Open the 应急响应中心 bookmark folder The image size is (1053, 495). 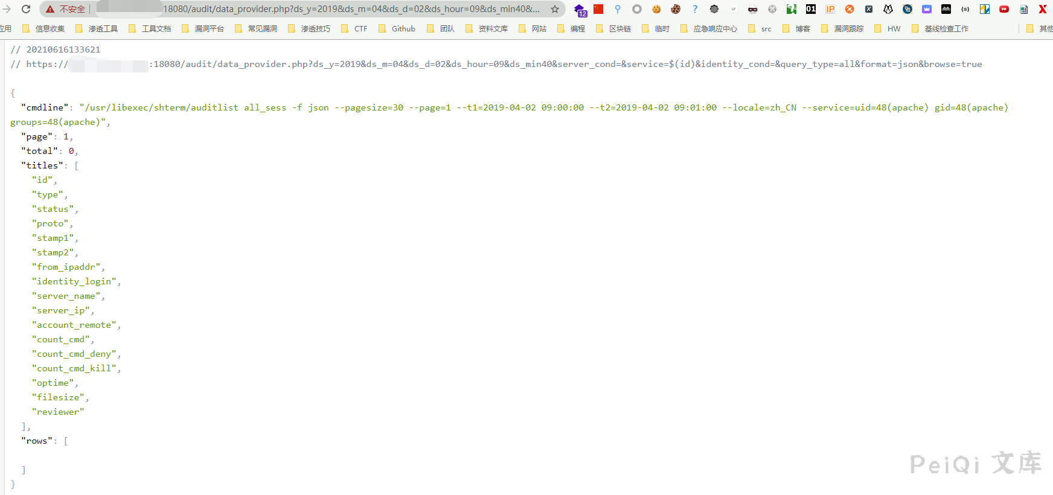pyautogui.click(x=709, y=28)
